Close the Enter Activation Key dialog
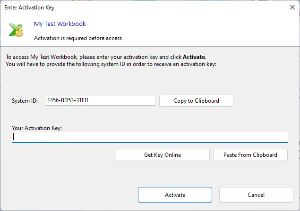The image size is (300, 211). coord(291,8)
